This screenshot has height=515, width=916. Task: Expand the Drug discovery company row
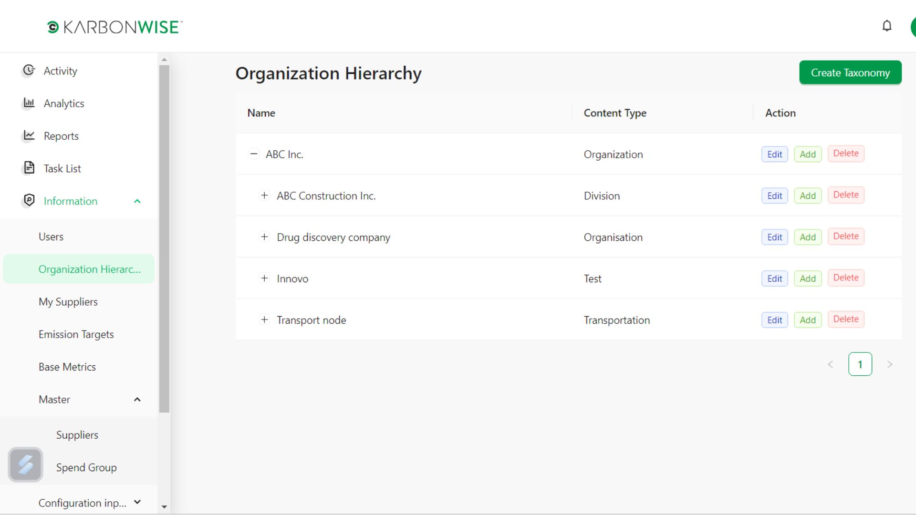(x=264, y=237)
